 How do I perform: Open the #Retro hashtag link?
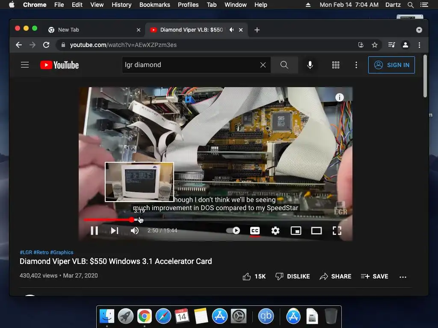(41, 252)
